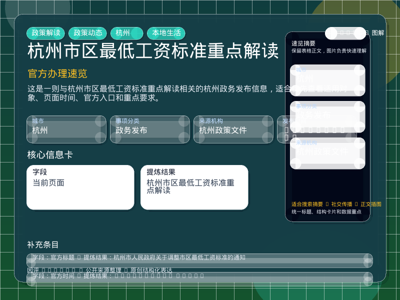Open 事项分类 card in the 速览摘要 panel
Viewport: 400px width, 300px height.
pos(327,116)
